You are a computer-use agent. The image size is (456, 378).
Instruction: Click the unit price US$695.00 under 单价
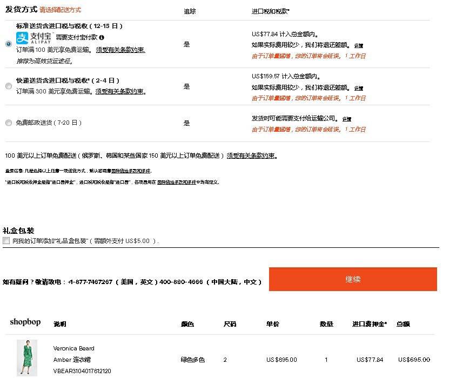pyautogui.click(x=281, y=360)
